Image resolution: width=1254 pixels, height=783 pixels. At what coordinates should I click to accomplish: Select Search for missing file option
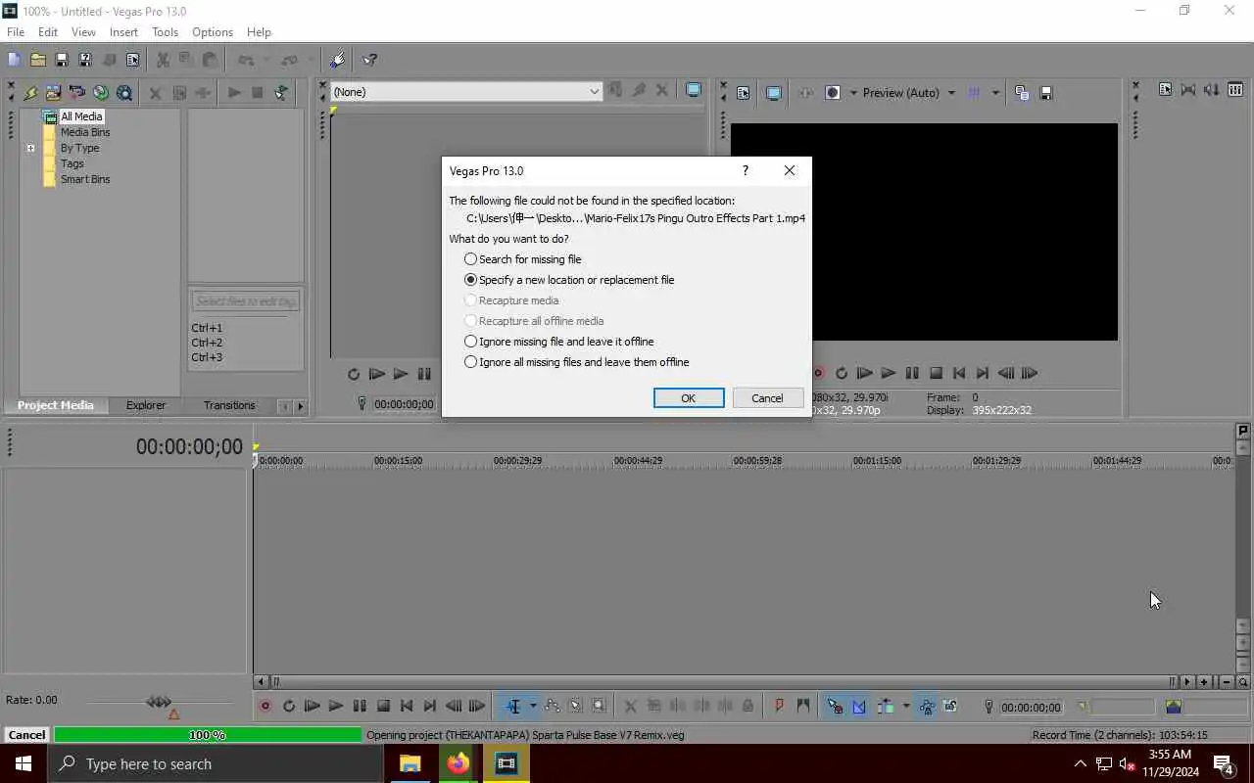point(524,259)
